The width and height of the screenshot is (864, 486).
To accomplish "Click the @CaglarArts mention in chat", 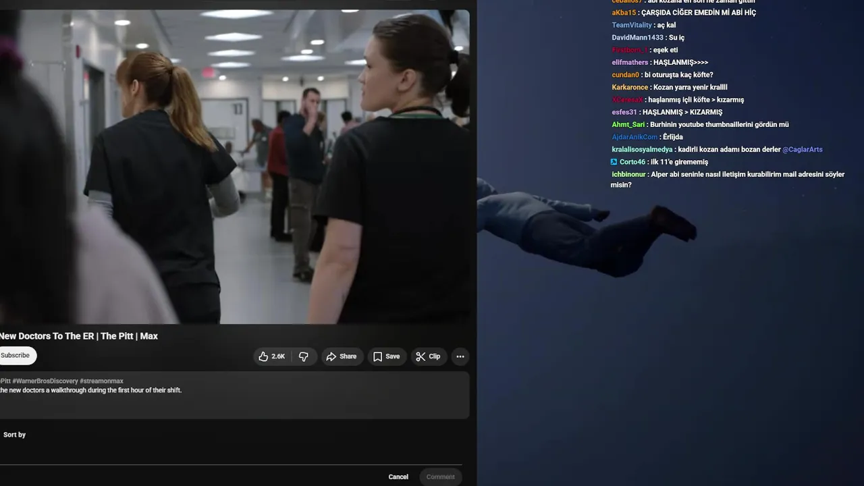I will pyautogui.click(x=803, y=149).
